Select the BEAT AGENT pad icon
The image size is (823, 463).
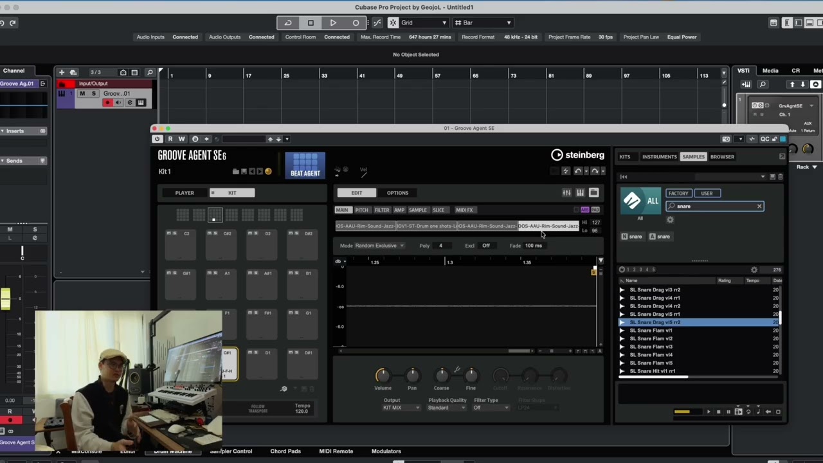[x=305, y=165]
